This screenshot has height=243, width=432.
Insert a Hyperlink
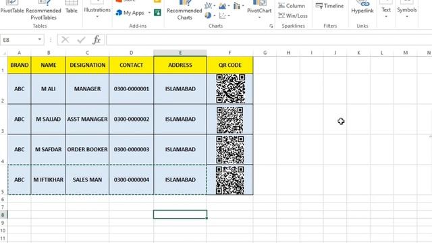tap(362, 7)
